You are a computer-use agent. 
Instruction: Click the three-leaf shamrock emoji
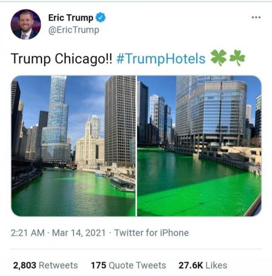click(237, 58)
